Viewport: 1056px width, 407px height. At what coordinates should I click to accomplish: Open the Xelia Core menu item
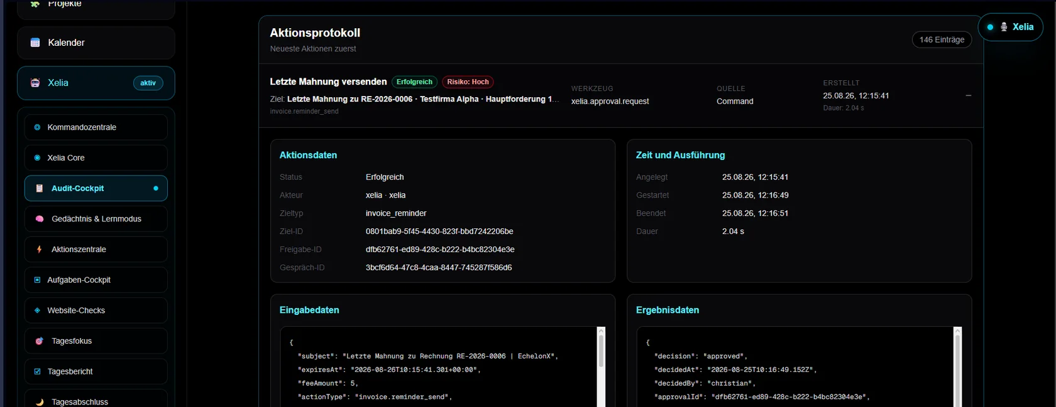96,158
